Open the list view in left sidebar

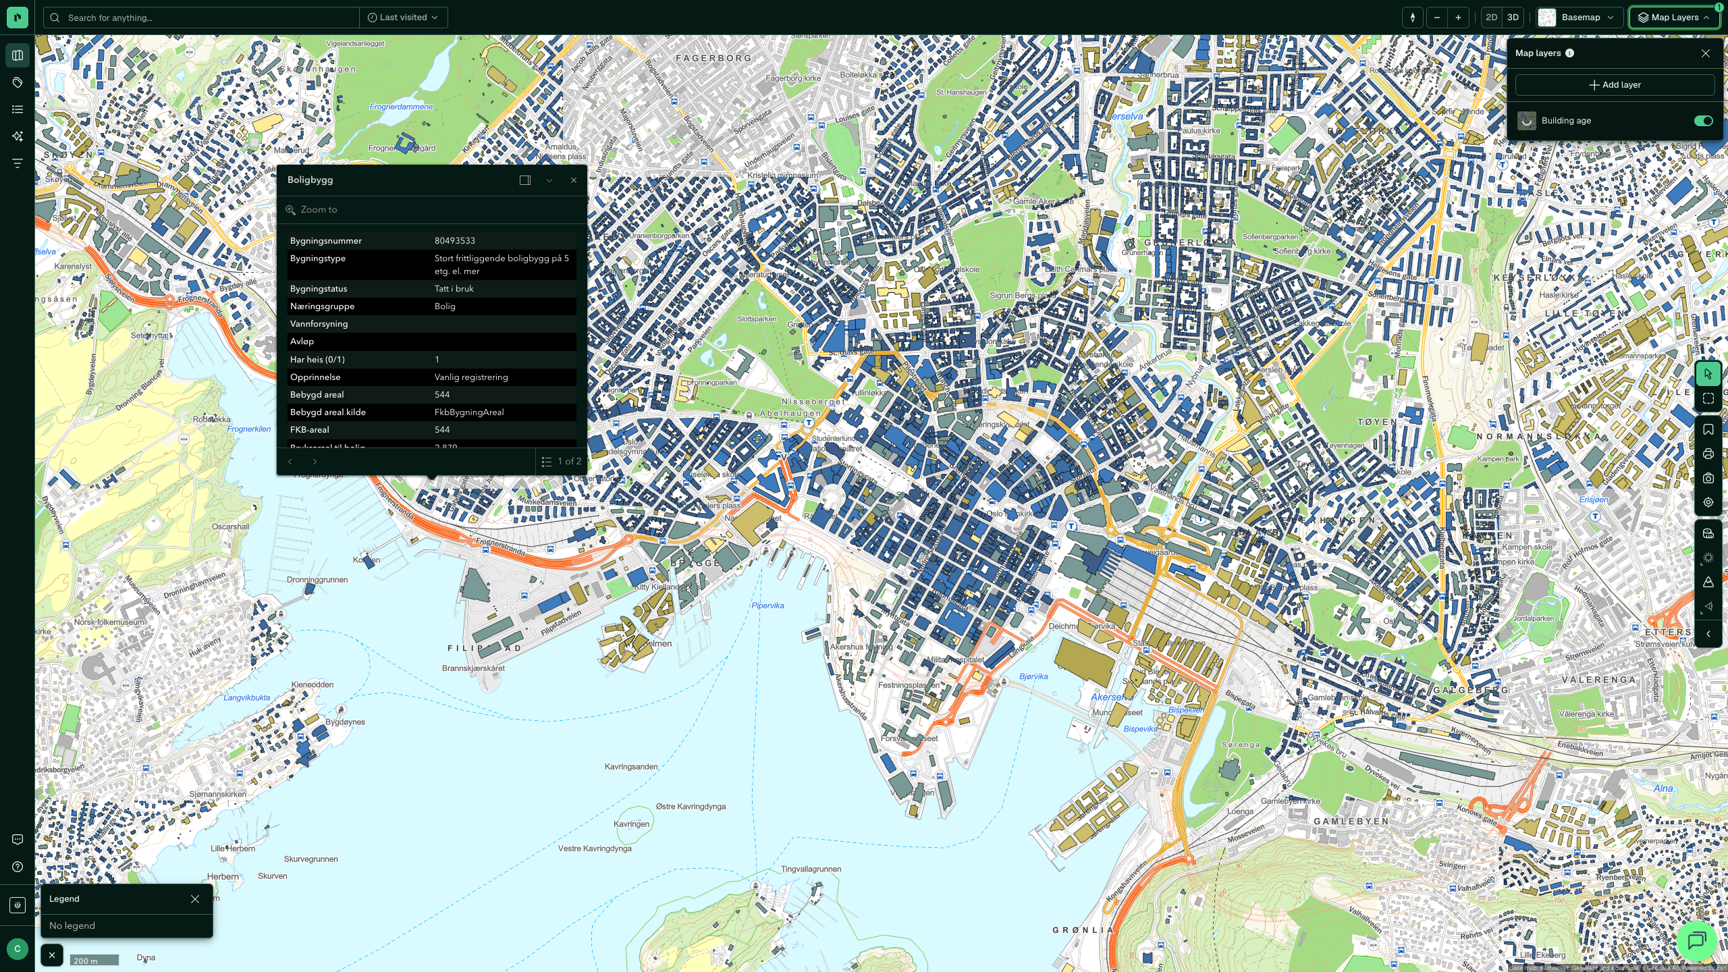[18, 109]
